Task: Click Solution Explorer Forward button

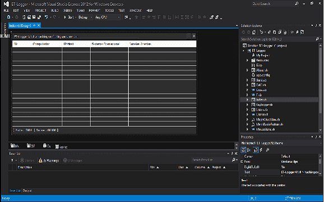Action: pyautogui.click(x=248, y=32)
